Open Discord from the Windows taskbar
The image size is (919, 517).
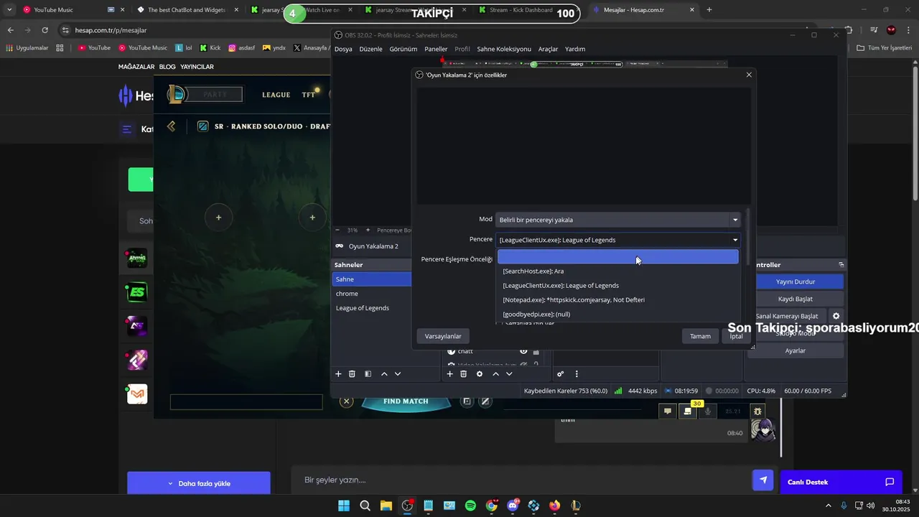(513, 506)
